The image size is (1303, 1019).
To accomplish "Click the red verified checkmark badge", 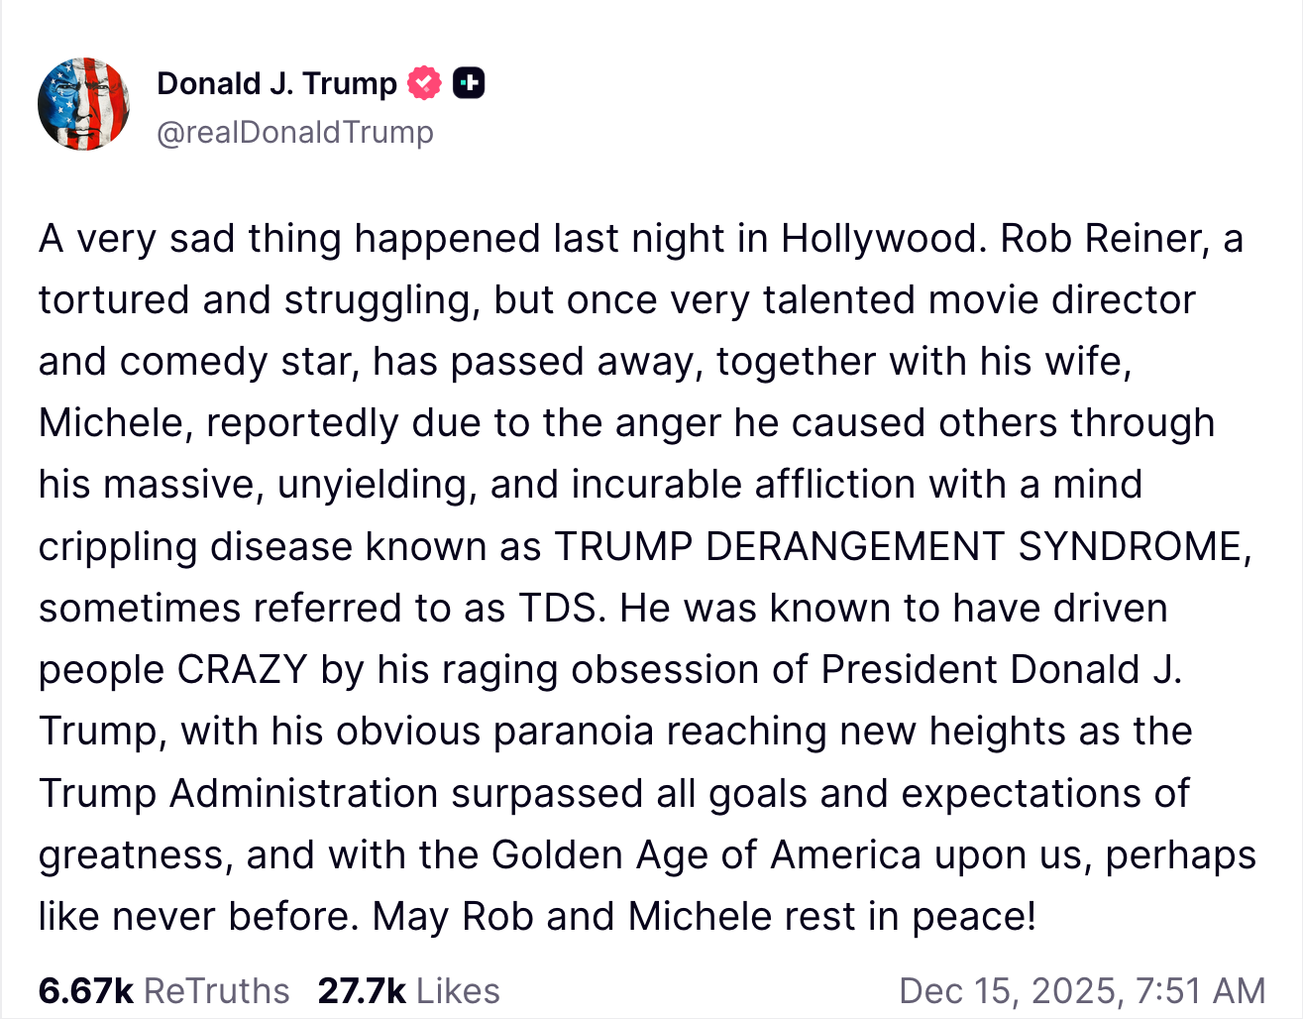I will pyautogui.click(x=425, y=83).
